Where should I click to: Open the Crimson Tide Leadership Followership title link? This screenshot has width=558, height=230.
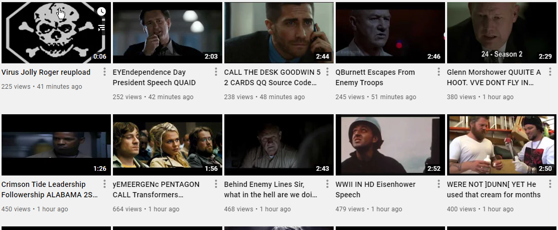pos(49,190)
